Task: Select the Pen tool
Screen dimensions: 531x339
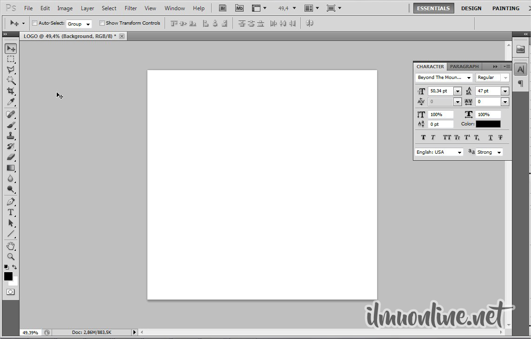Action: point(11,202)
